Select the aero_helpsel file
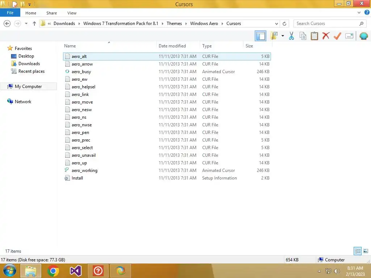Image resolution: width=371 pixels, height=278 pixels. (x=167, y=87)
